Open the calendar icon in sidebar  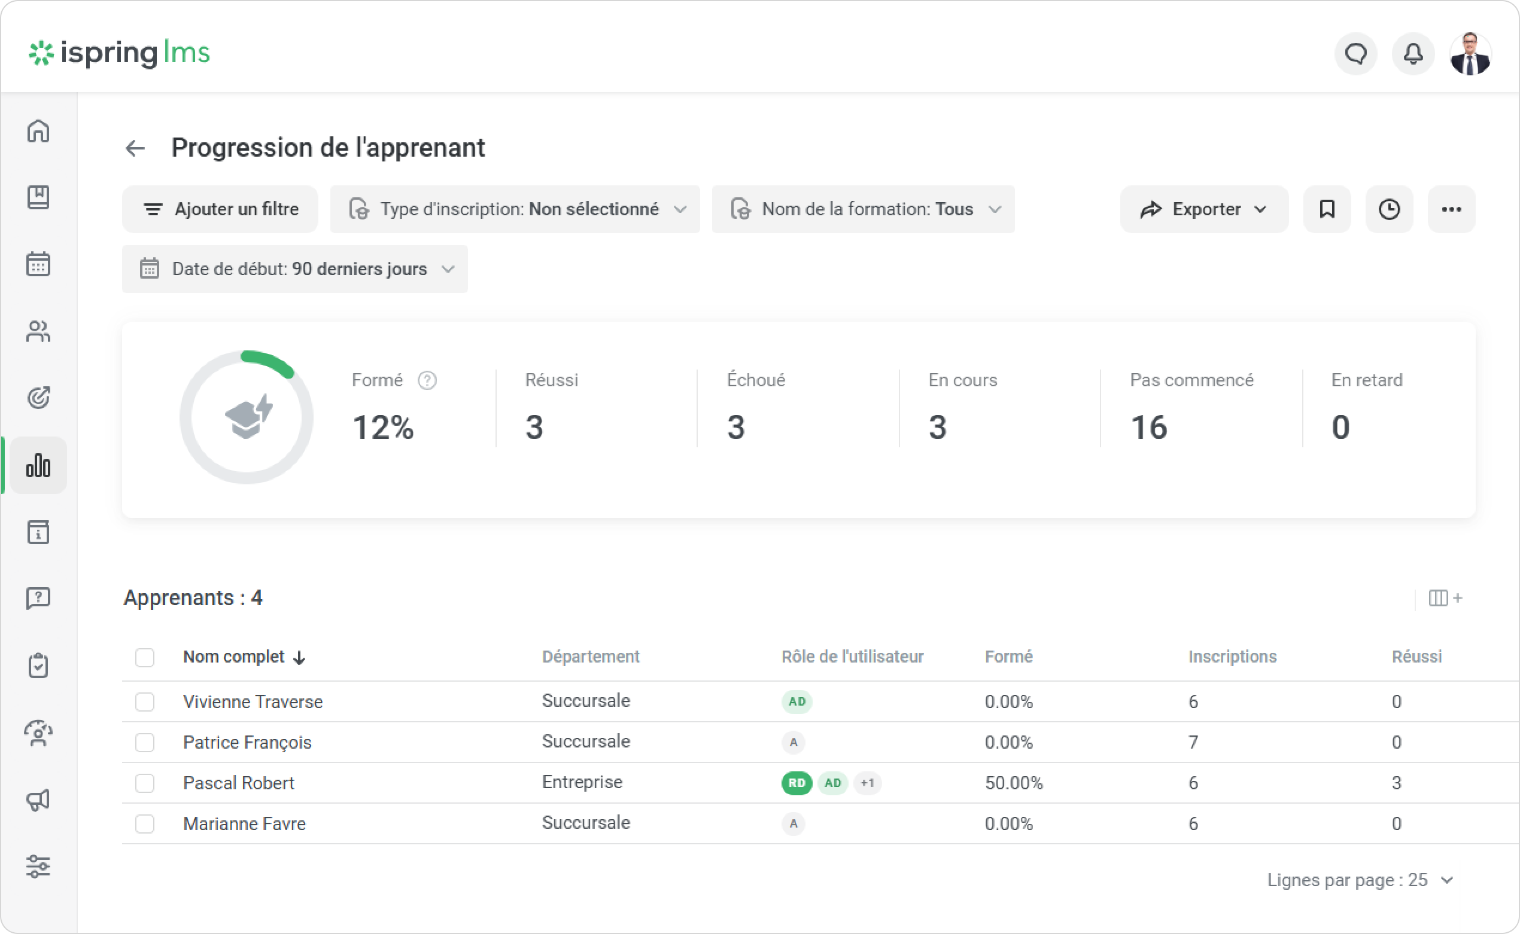38,264
